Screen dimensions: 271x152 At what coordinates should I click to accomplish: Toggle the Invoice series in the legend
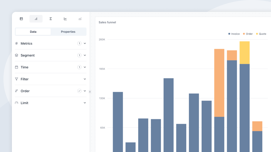tap(234, 34)
